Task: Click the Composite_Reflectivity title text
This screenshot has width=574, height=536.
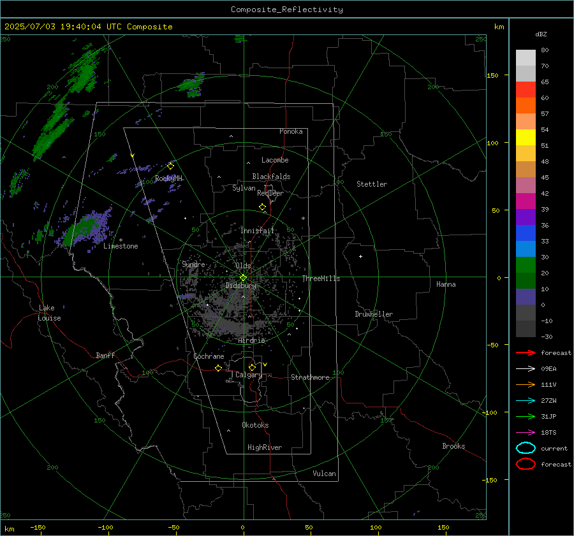Action: [x=286, y=10]
